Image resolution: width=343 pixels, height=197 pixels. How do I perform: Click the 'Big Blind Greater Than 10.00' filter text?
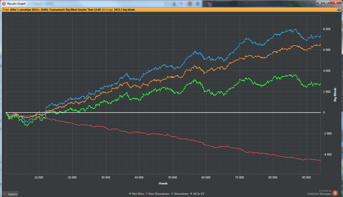click(x=83, y=10)
